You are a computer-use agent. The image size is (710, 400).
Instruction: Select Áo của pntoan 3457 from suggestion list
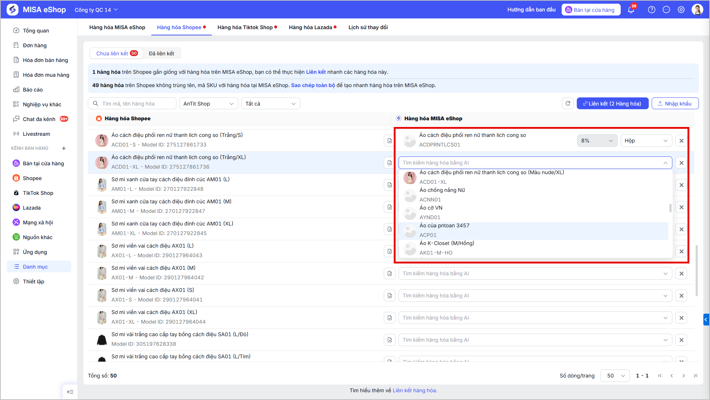(x=534, y=231)
